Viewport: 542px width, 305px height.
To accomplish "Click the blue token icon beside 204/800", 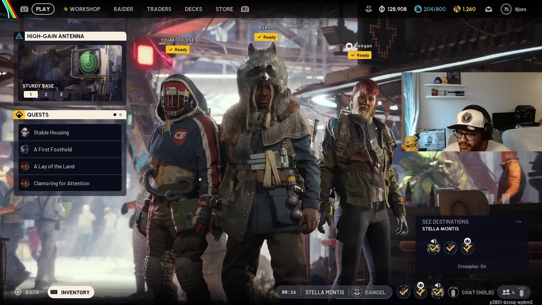I will click(418, 9).
